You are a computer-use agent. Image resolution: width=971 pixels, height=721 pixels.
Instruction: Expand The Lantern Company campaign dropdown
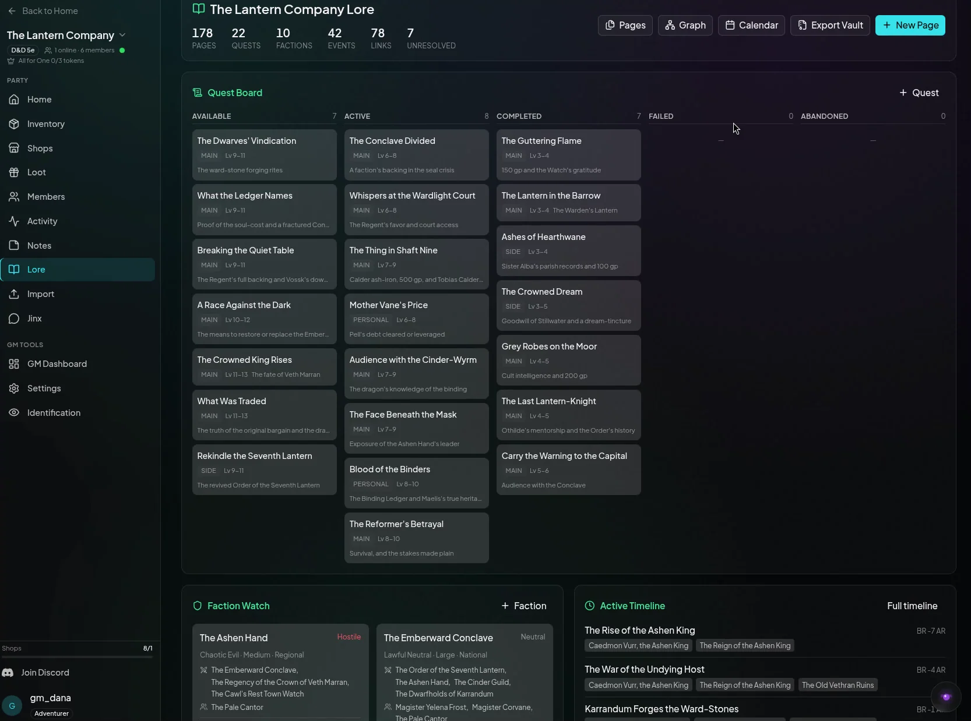click(x=122, y=35)
